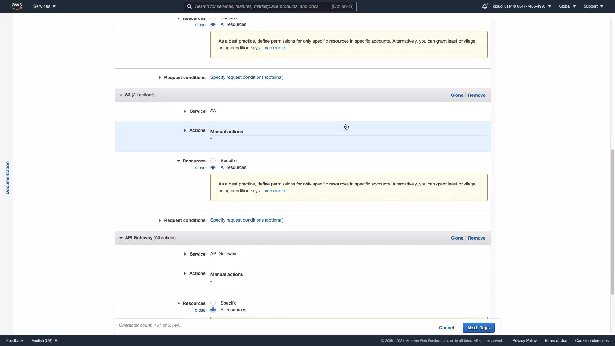Select Specific resources radio for API Gateway
This screenshot has height=346, width=615.
213,303
